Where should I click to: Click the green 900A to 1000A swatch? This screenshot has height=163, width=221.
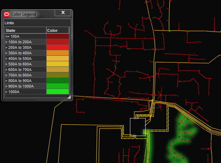click(x=58, y=86)
